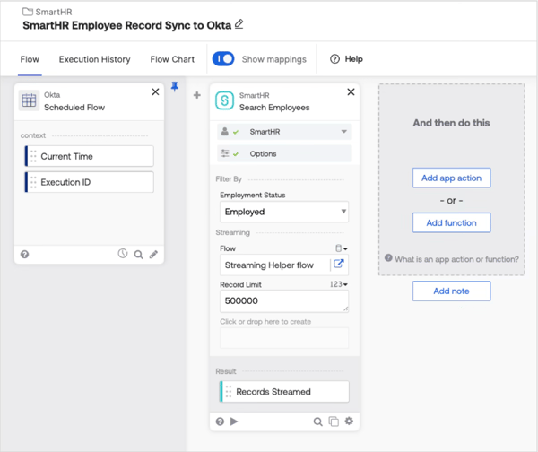Click the Record Limit input field
538x452 pixels.
click(x=284, y=302)
